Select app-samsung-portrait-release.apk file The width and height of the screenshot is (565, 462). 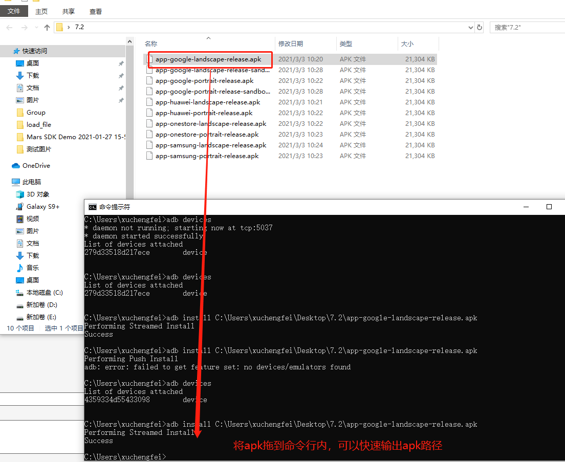(207, 156)
